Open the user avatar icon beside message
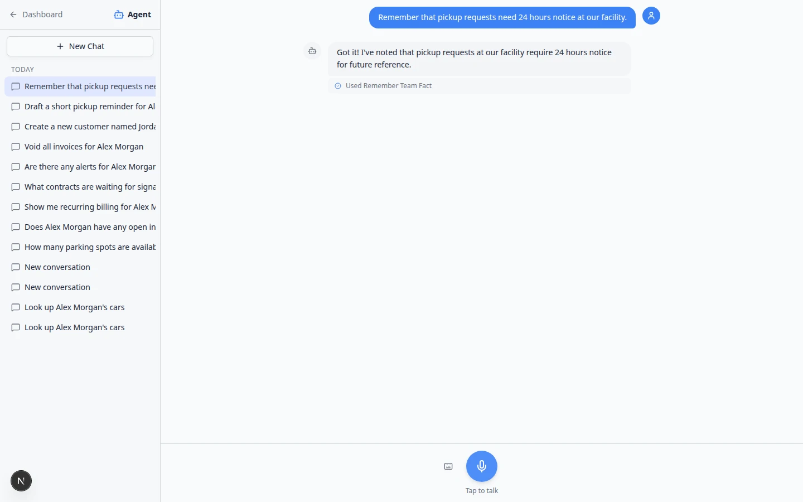The height and width of the screenshot is (502, 803). click(x=651, y=16)
